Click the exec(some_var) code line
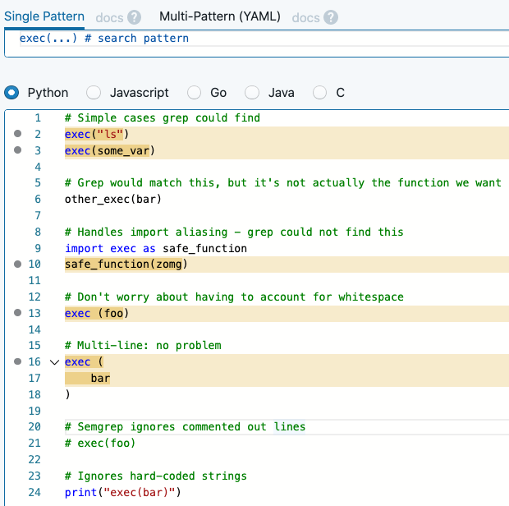Image resolution: width=509 pixels, height=506 pixels. [110, 150]
